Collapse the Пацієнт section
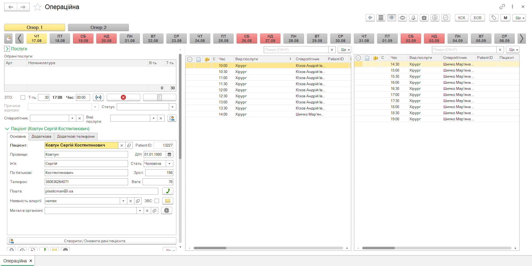The width and height of the screenshot is (532, 266). tap(7, 129)
